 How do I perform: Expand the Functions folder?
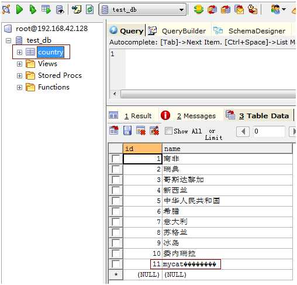point(19,87)
